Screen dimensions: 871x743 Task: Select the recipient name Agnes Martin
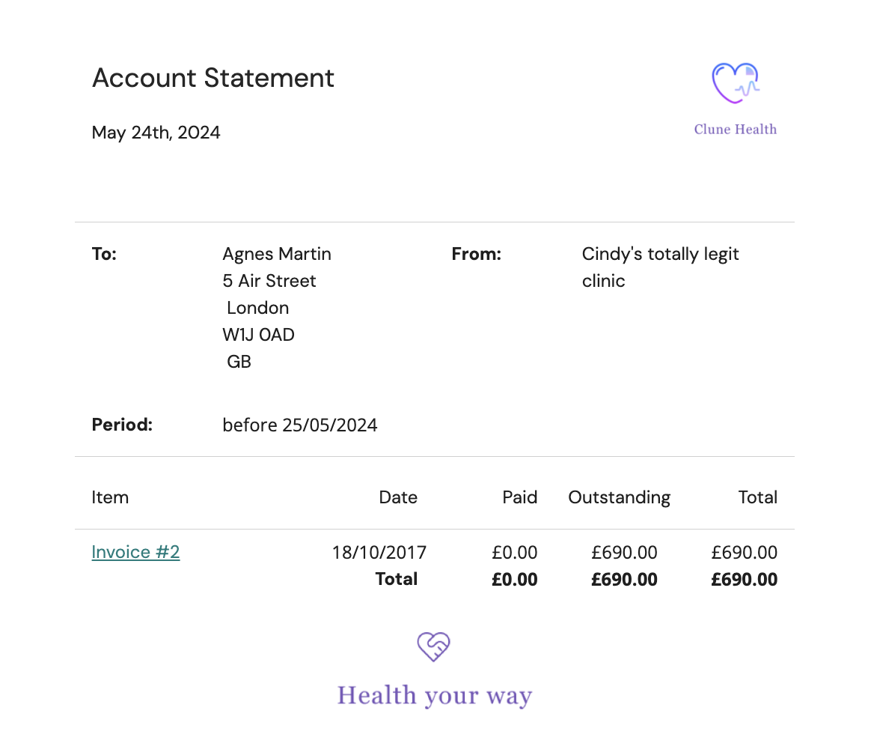(x=277, y=254)
